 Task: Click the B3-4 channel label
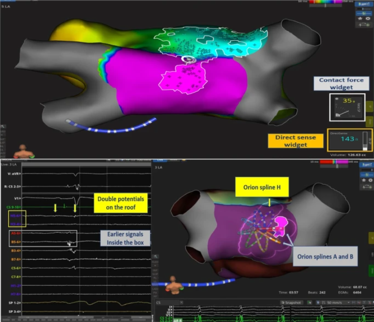click(16, 251)
